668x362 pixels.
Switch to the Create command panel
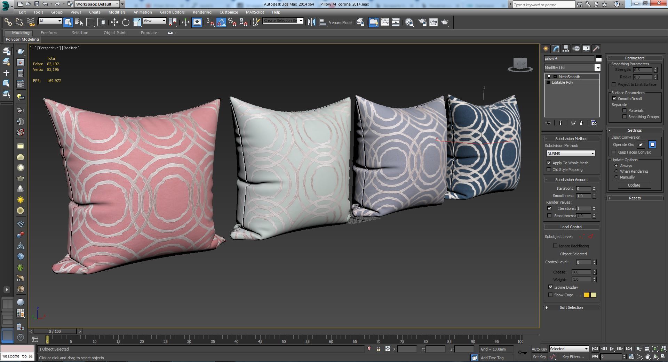546,49
